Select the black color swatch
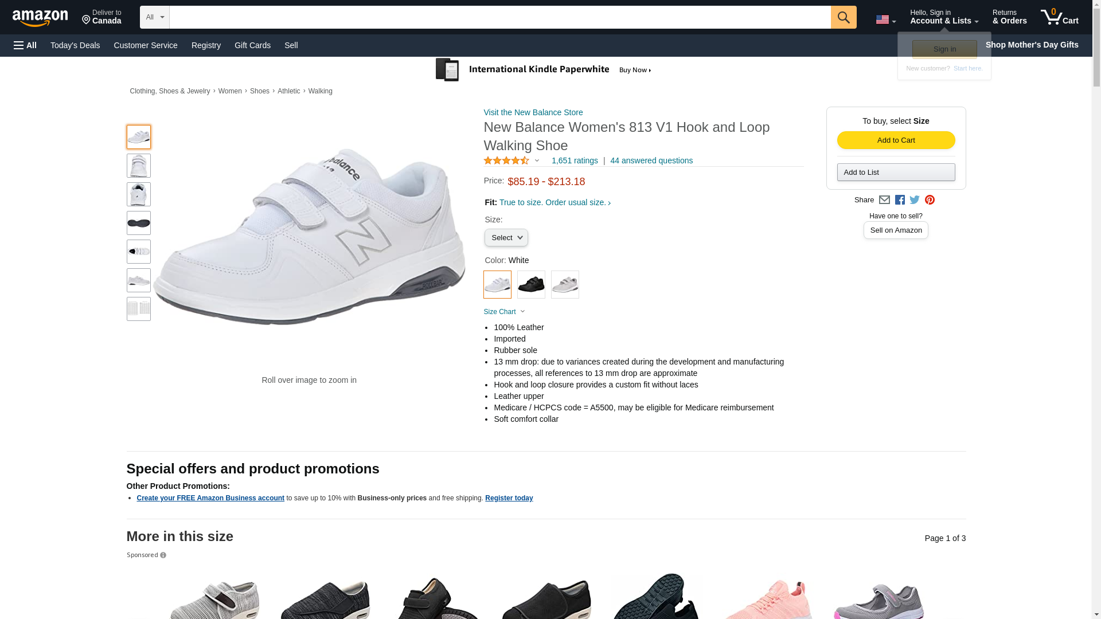 point(531,284)
